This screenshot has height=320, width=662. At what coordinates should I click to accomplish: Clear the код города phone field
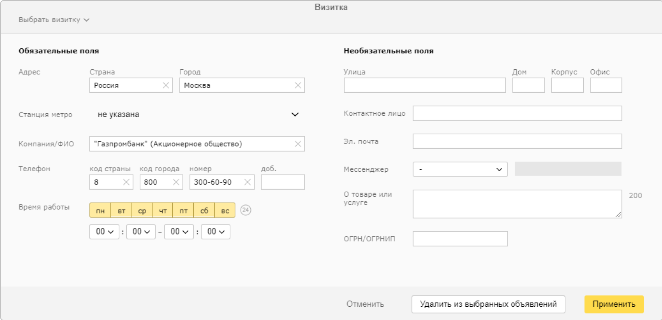(x=176, y=182)
